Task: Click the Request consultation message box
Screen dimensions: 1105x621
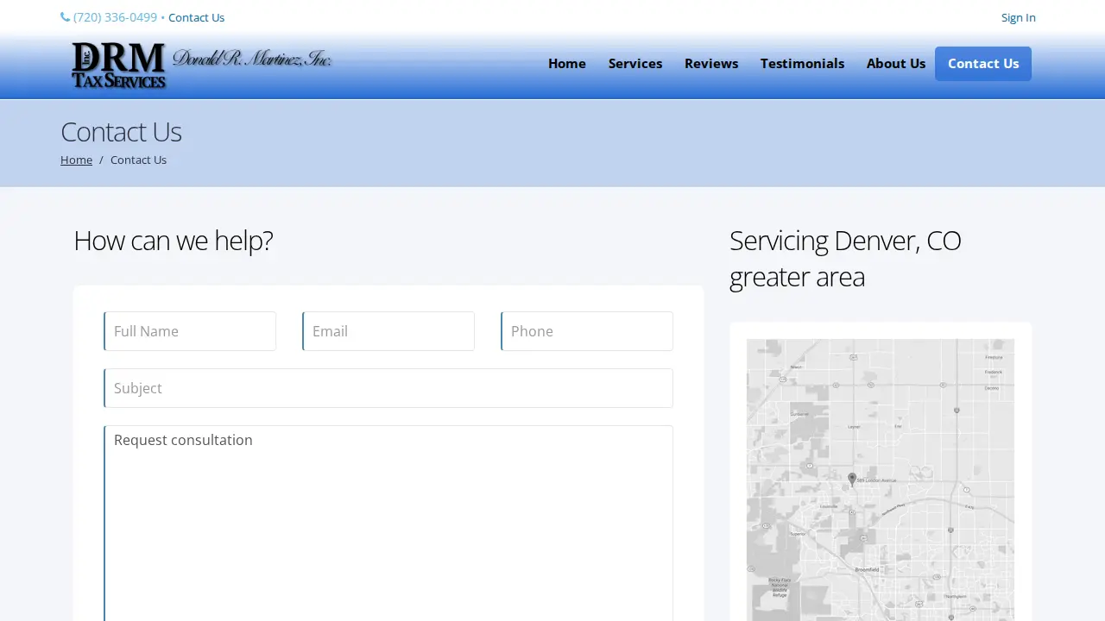Action: point(388,523)
